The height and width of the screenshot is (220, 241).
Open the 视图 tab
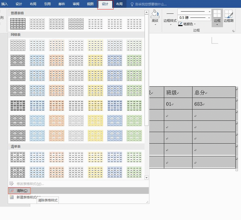point(90,4)
